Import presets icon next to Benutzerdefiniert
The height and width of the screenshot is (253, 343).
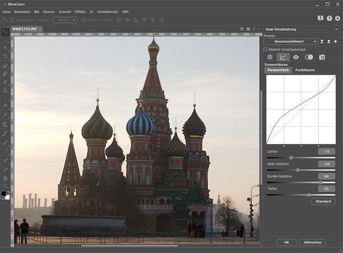tap(322, 42)
